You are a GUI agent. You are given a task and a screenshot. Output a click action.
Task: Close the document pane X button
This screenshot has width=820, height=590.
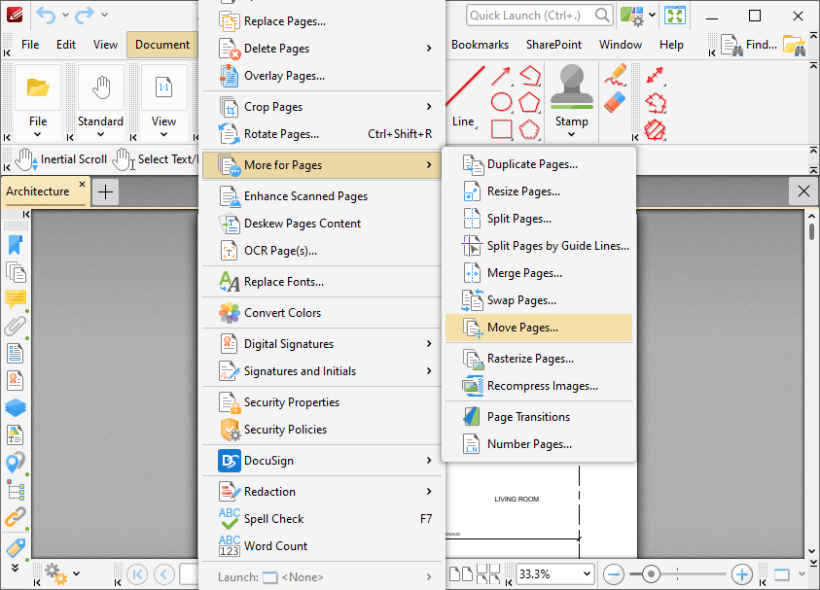point(803,191)
